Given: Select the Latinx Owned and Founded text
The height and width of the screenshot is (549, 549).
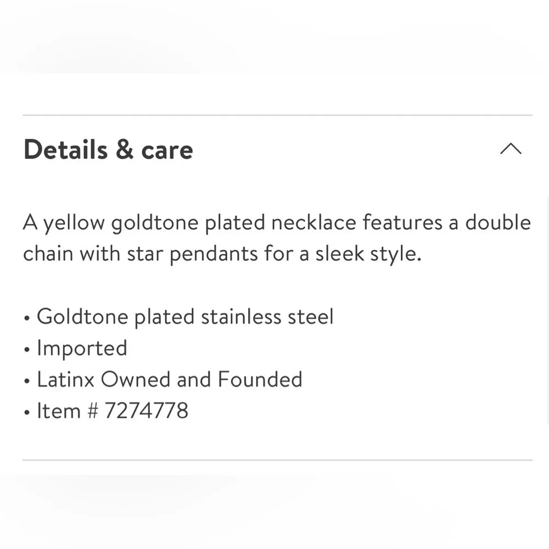Looking at the screenshot, I should tap(169, 379).
